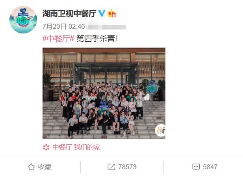Enlarge the group photo thumbnail
Viewport: 243px width, 177px height.
coord(104,93)
